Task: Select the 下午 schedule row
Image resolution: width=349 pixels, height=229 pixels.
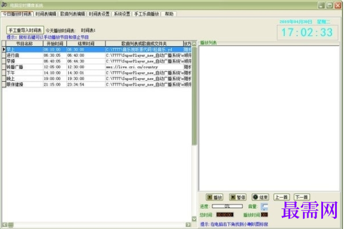Action: click(x=97, y=73)
